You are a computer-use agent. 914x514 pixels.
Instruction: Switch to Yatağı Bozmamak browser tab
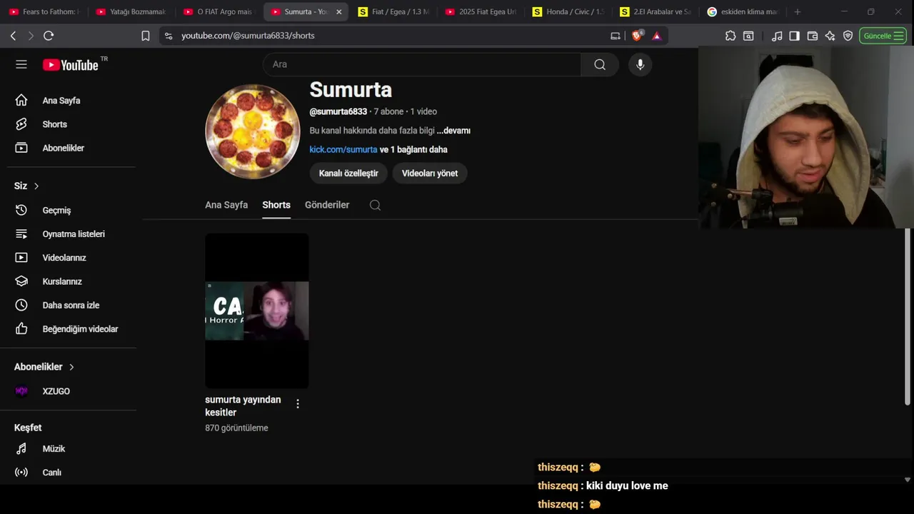point(131,12)
